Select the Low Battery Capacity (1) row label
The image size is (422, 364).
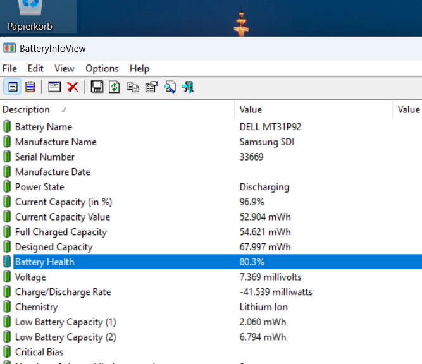click(65, 322)
